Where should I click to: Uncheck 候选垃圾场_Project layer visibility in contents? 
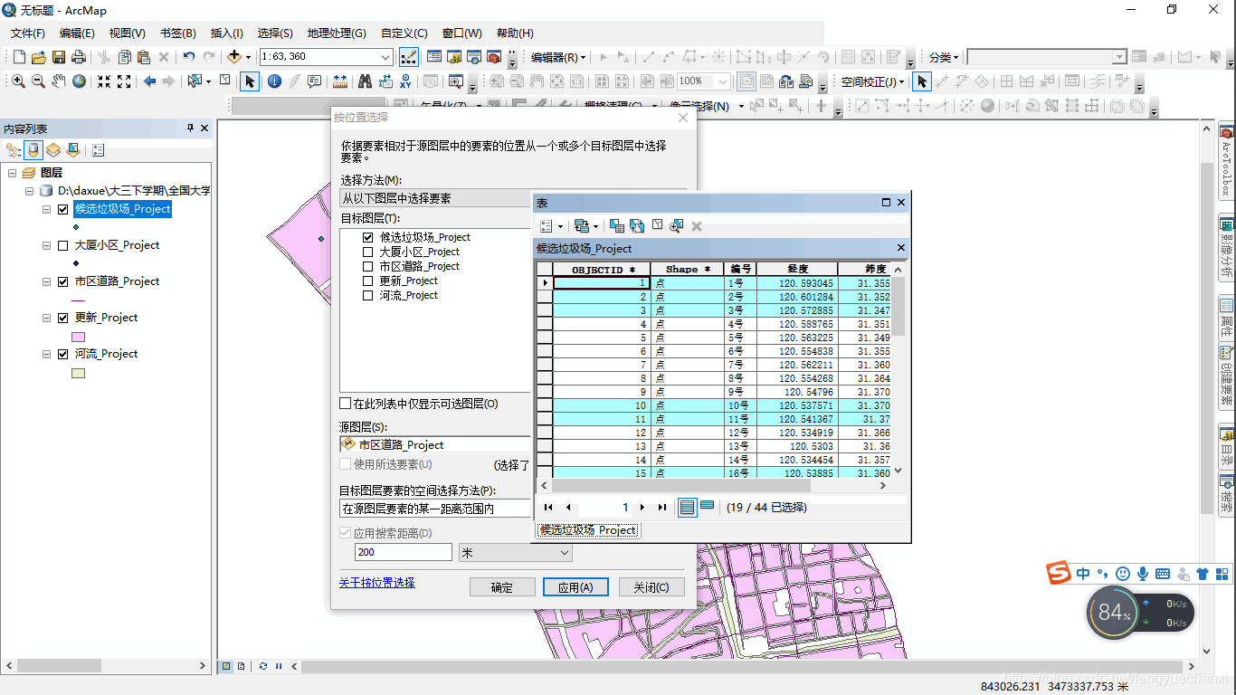click(62, 209)
